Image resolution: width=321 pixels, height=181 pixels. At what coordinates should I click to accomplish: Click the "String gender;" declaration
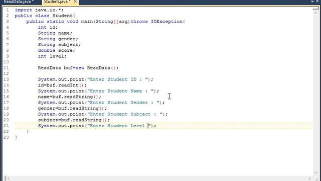click(x=58, y=39)
